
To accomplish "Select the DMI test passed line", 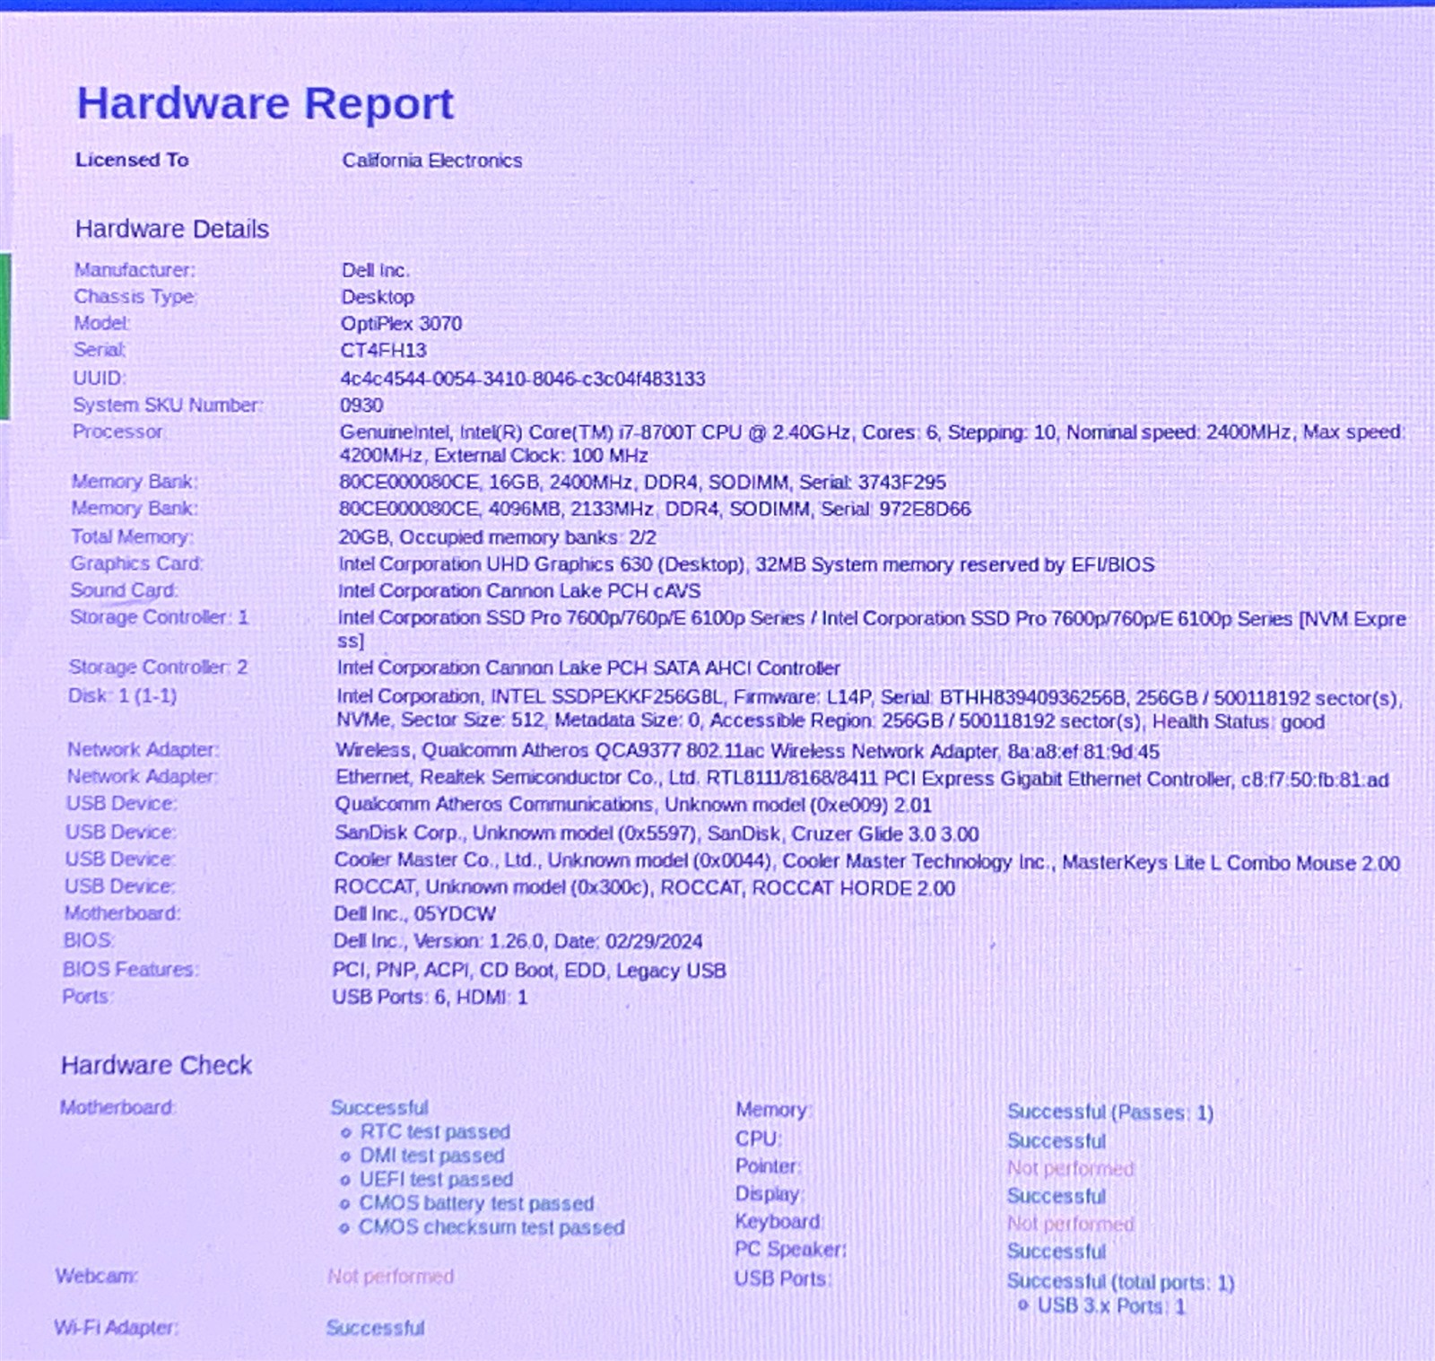I will coord(431,1156).
